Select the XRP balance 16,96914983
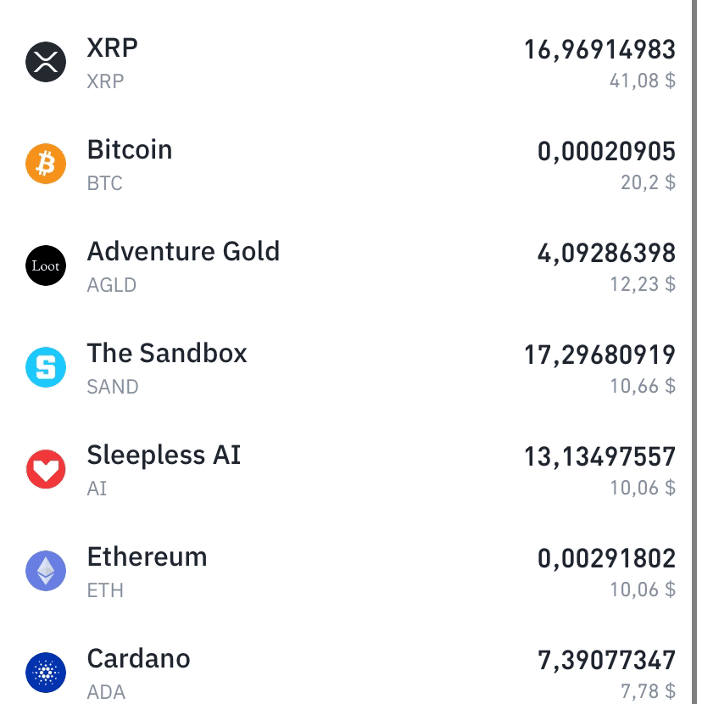The width and height of the screenshot is (702, 704). click(599, 50)
